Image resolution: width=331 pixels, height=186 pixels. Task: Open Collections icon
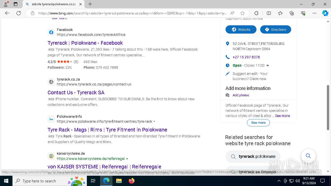tap(292, 13)
